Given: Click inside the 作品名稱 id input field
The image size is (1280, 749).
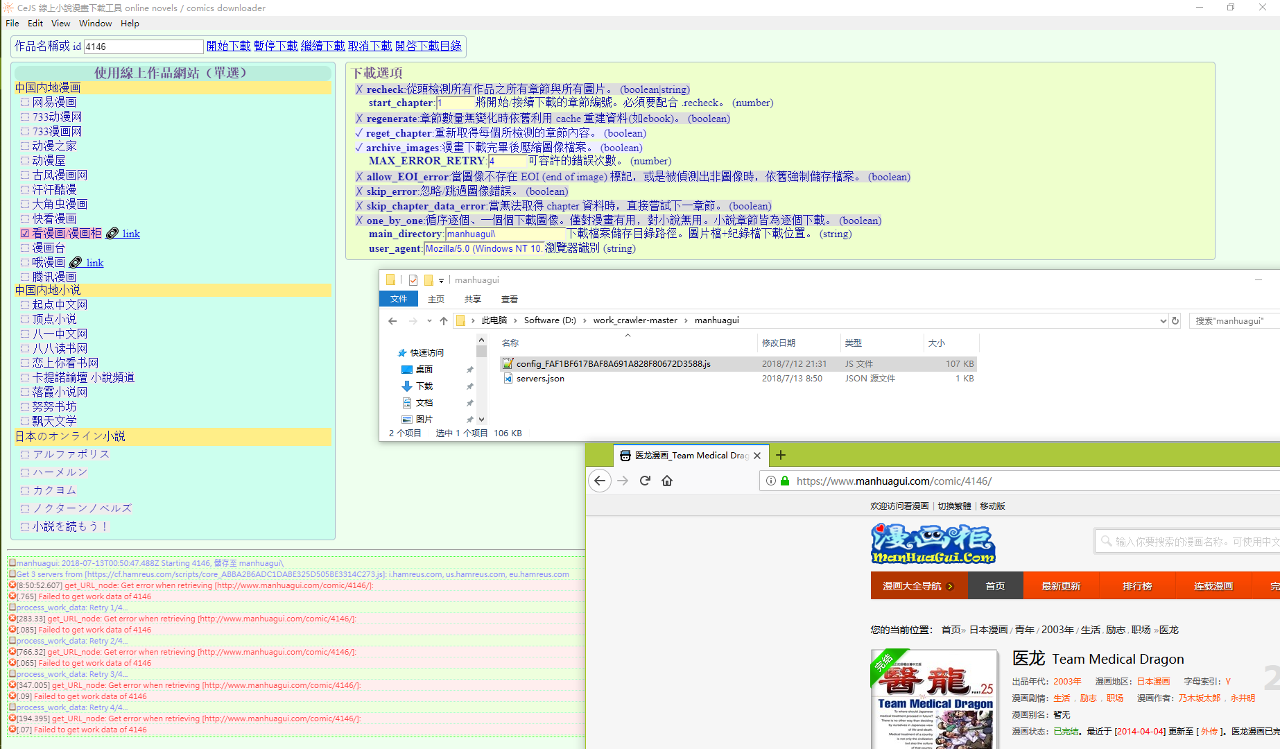Looking at the screenshot, I should 142,46.
